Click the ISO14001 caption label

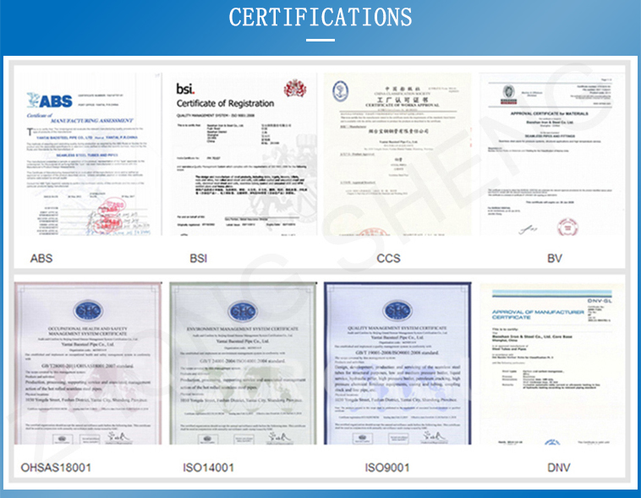coord(208,468)
